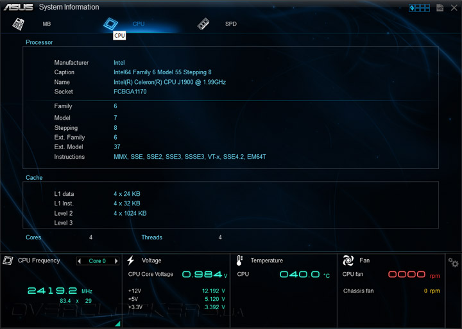Click the 2419.2 MHz frequency readout
Image resolution: width=462 pixels, height=329 pixels.
click(60, 291)
